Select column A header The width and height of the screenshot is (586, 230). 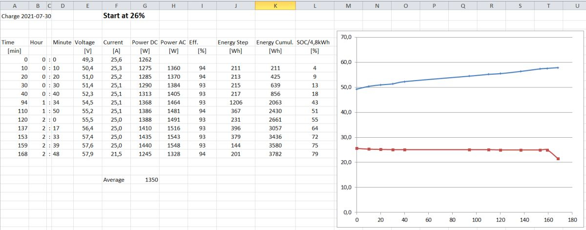tap(13, 6)
